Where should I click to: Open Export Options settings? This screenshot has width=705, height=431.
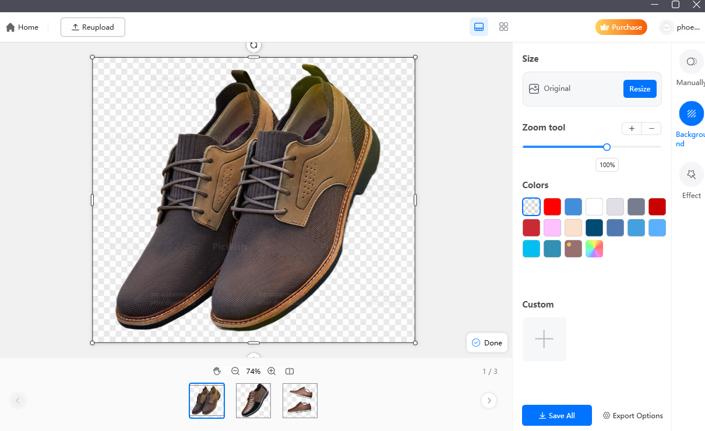point(633,415)
